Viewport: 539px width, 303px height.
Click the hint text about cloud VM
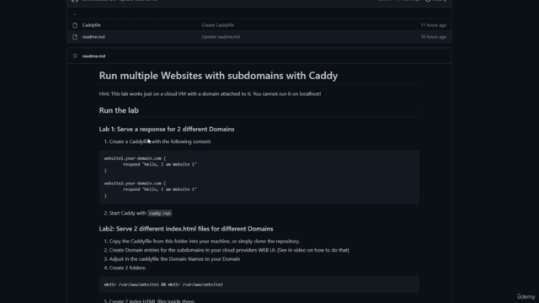point(210,93)
